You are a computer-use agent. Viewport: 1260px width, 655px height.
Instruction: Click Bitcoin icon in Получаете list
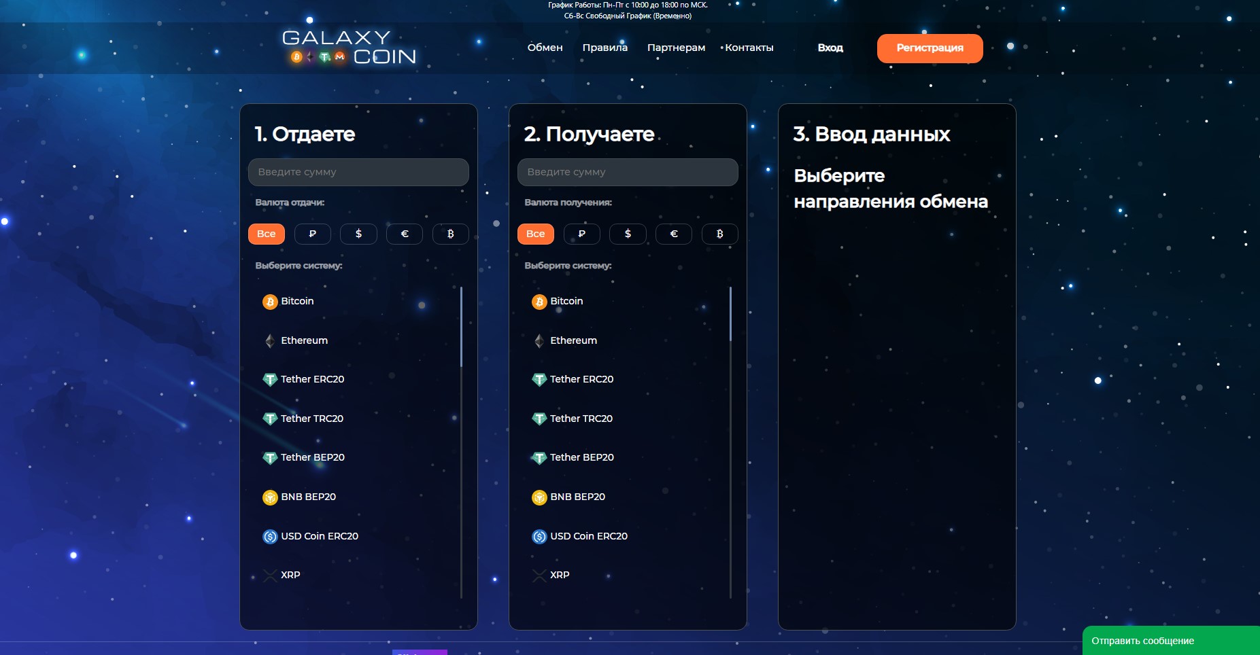click(x=539, y=302)
